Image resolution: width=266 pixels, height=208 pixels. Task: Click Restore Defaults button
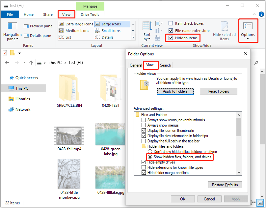point(225,185)
